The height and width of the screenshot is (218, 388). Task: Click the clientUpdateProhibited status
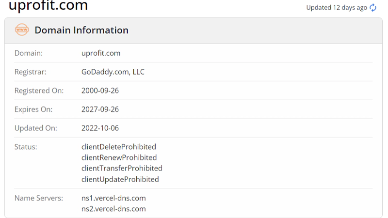(x=120, y=179)
